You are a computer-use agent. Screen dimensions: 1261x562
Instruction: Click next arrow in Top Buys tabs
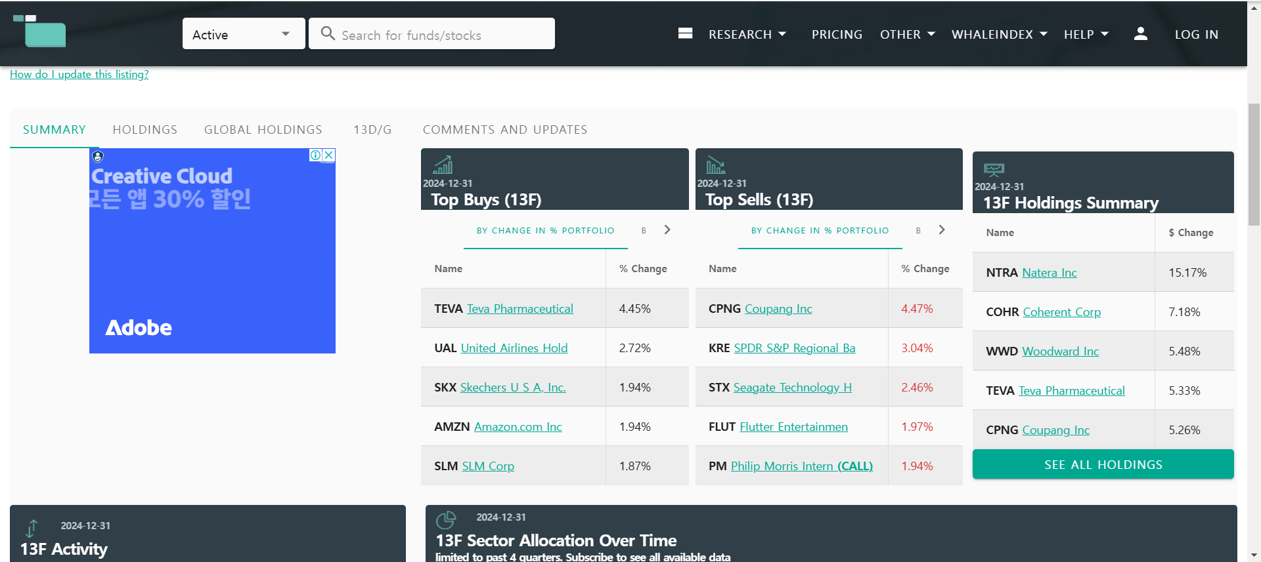point(667,230)
